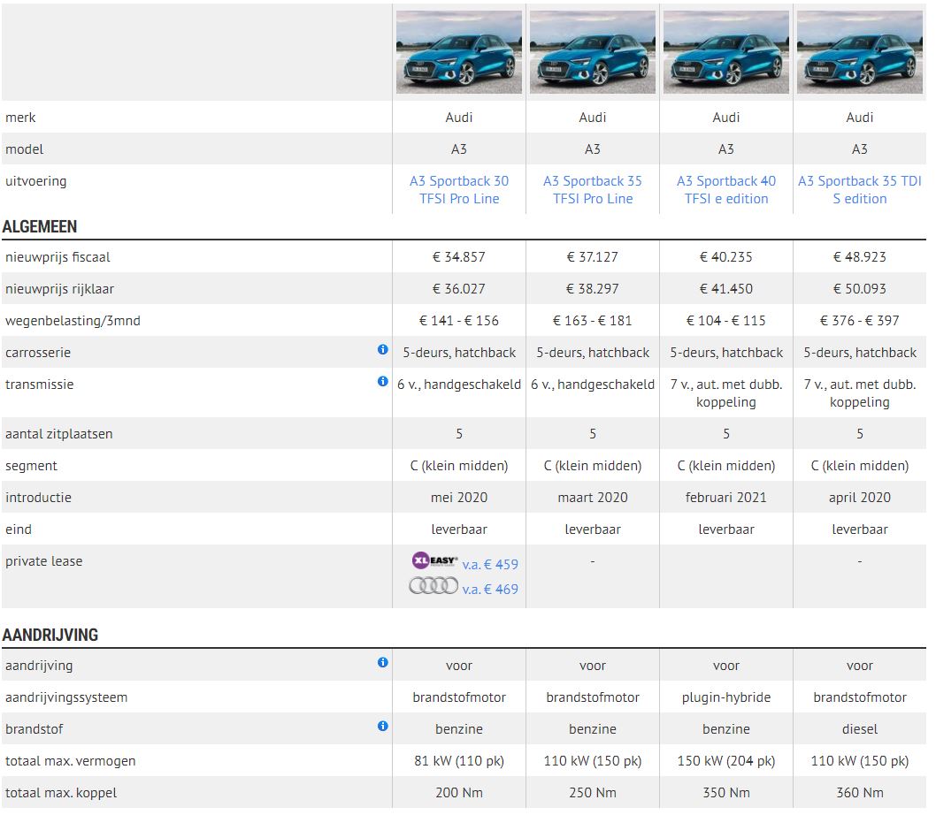Image resolution: width=936 pixels, height=815 pixels.
Task: Click the XL Easy lease logo
Action: (434, 560)
